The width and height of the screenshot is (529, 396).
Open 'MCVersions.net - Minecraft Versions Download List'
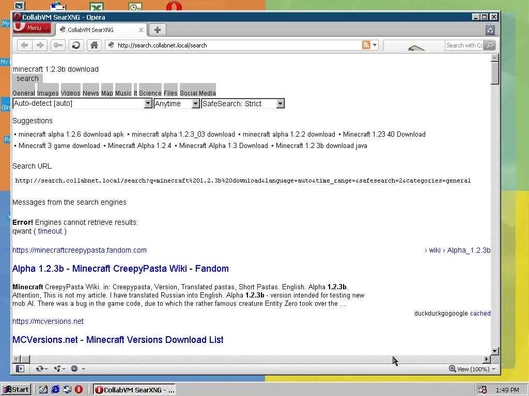[x=118, y=340]
